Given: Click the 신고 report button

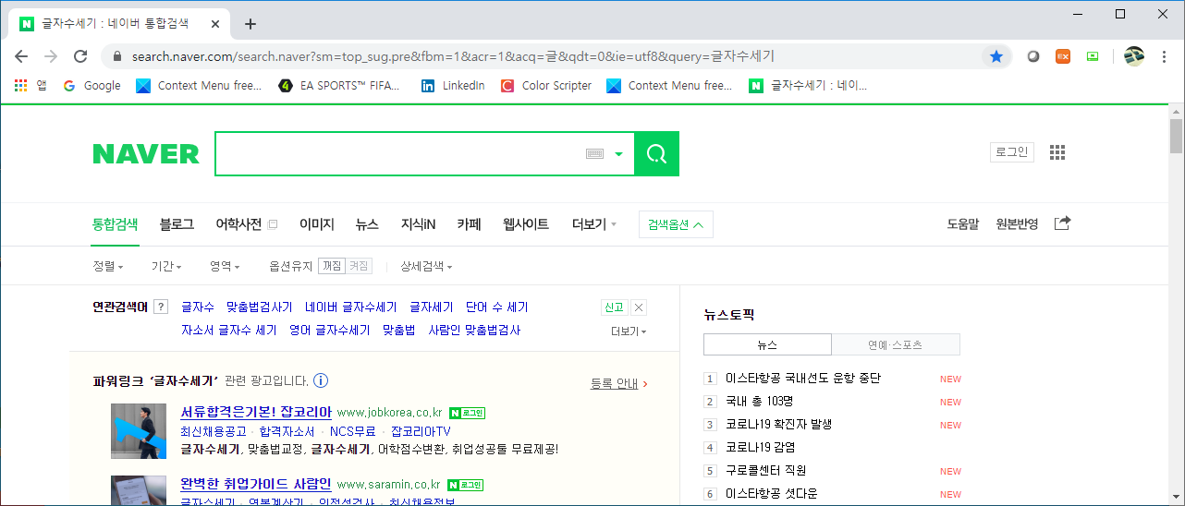Looking at the screenshot, I should (614, 307).
